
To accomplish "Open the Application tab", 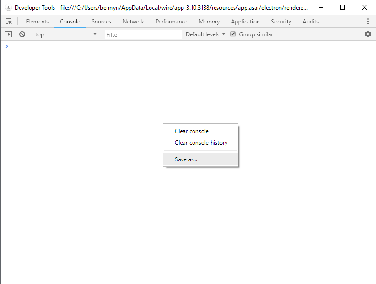I will [x=245, y=22].
